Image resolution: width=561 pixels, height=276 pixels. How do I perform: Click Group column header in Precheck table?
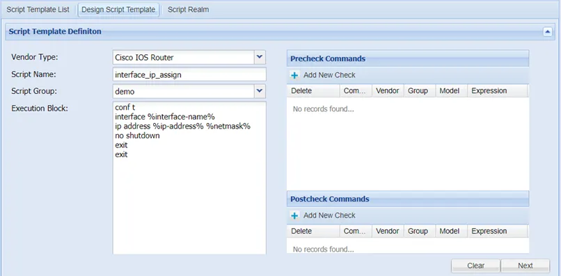420,91
